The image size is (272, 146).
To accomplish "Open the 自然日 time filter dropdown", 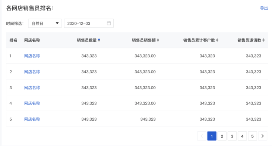I will coord(45,23).
